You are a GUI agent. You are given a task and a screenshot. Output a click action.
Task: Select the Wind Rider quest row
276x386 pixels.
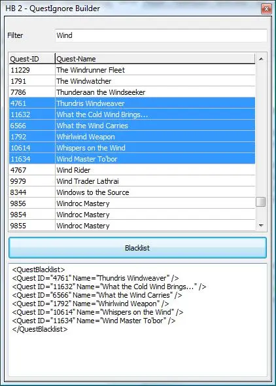point(132,170)
